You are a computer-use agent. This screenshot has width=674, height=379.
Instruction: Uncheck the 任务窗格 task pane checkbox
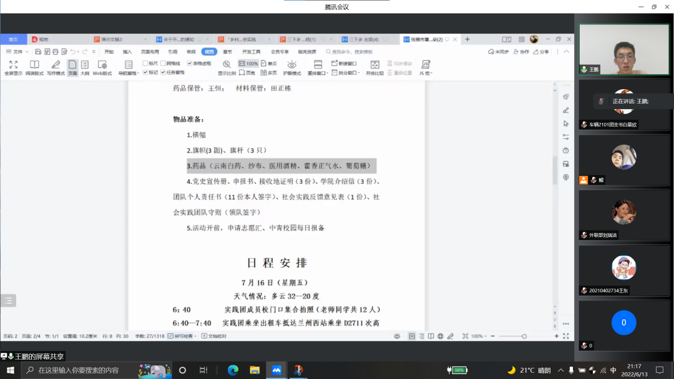point(164,72)
